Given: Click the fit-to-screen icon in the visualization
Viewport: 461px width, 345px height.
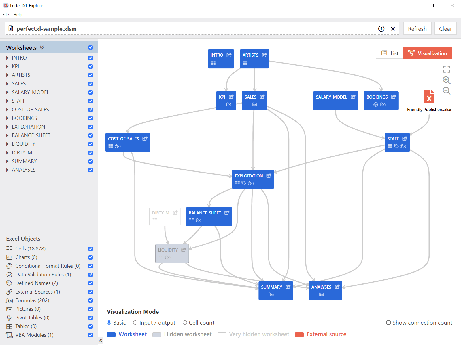Looking at the screenshot, I should [446, 69].
